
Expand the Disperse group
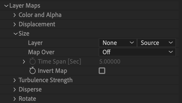[14, 90]
